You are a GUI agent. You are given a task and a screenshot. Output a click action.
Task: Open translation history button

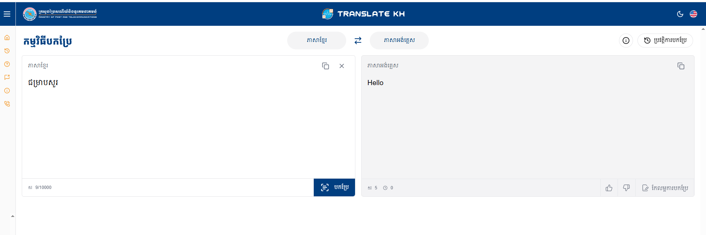click(x=665, y=41)
